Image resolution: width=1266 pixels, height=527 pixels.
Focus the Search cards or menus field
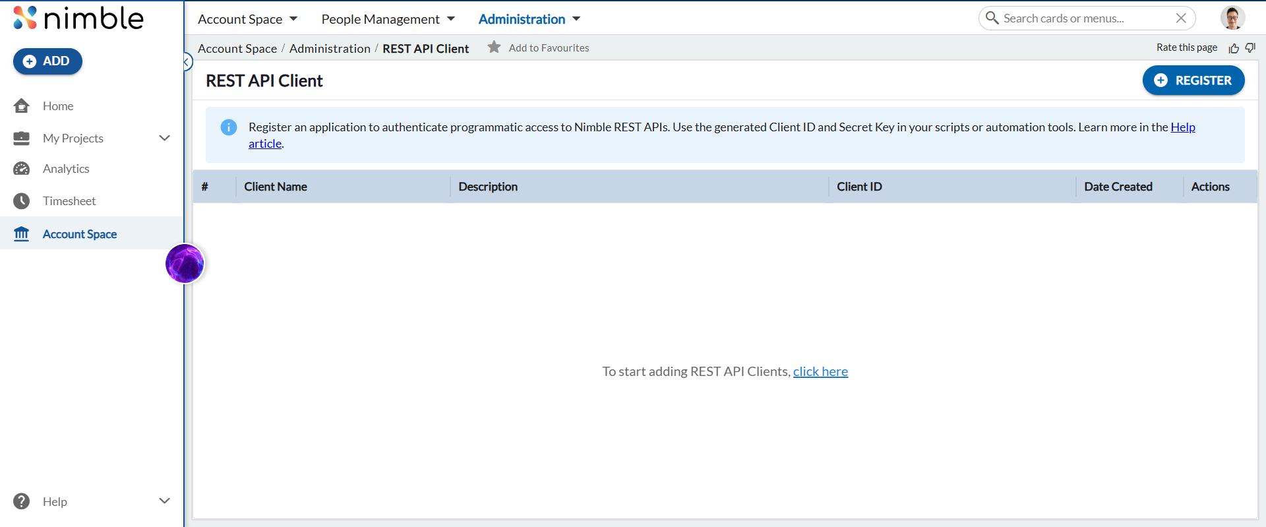1086,18
